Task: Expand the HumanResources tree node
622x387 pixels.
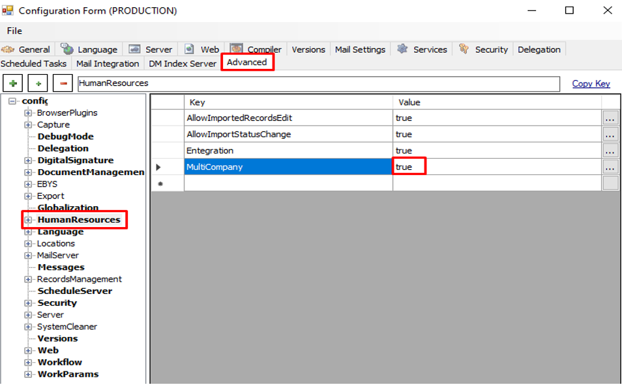Action: (x=28, y=220)
